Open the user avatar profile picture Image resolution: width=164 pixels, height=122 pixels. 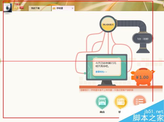click(x=8, y=8)
